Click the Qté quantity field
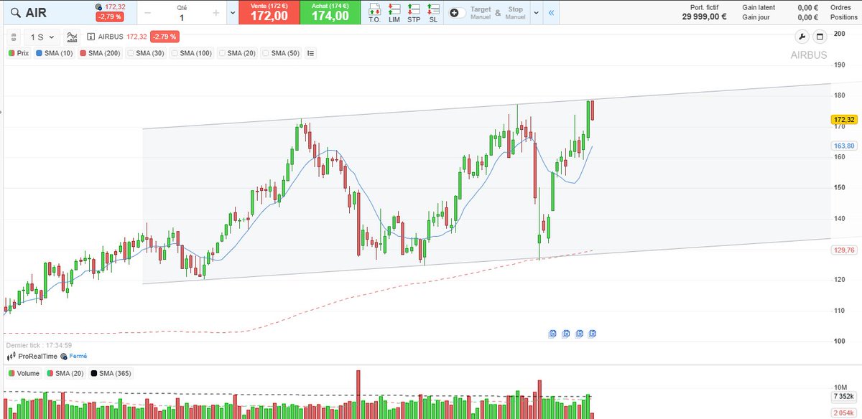 pos(181,13)
